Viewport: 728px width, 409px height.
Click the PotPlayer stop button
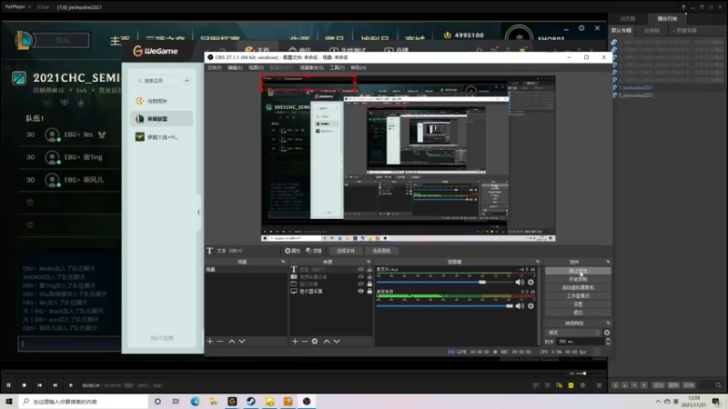(x=25, y=385)
